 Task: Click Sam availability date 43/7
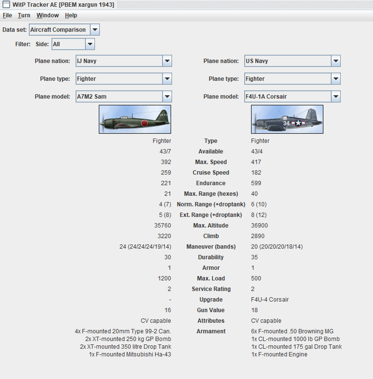(x=165, y=152)
